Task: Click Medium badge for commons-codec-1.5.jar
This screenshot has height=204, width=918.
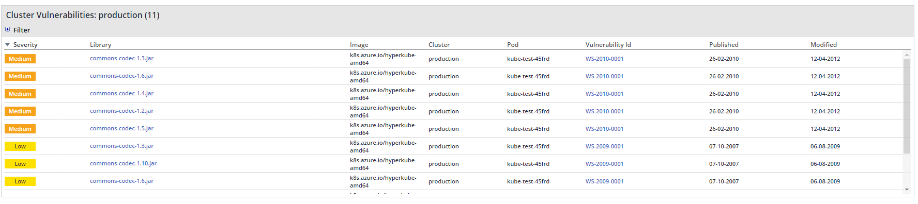Action: 20,129
